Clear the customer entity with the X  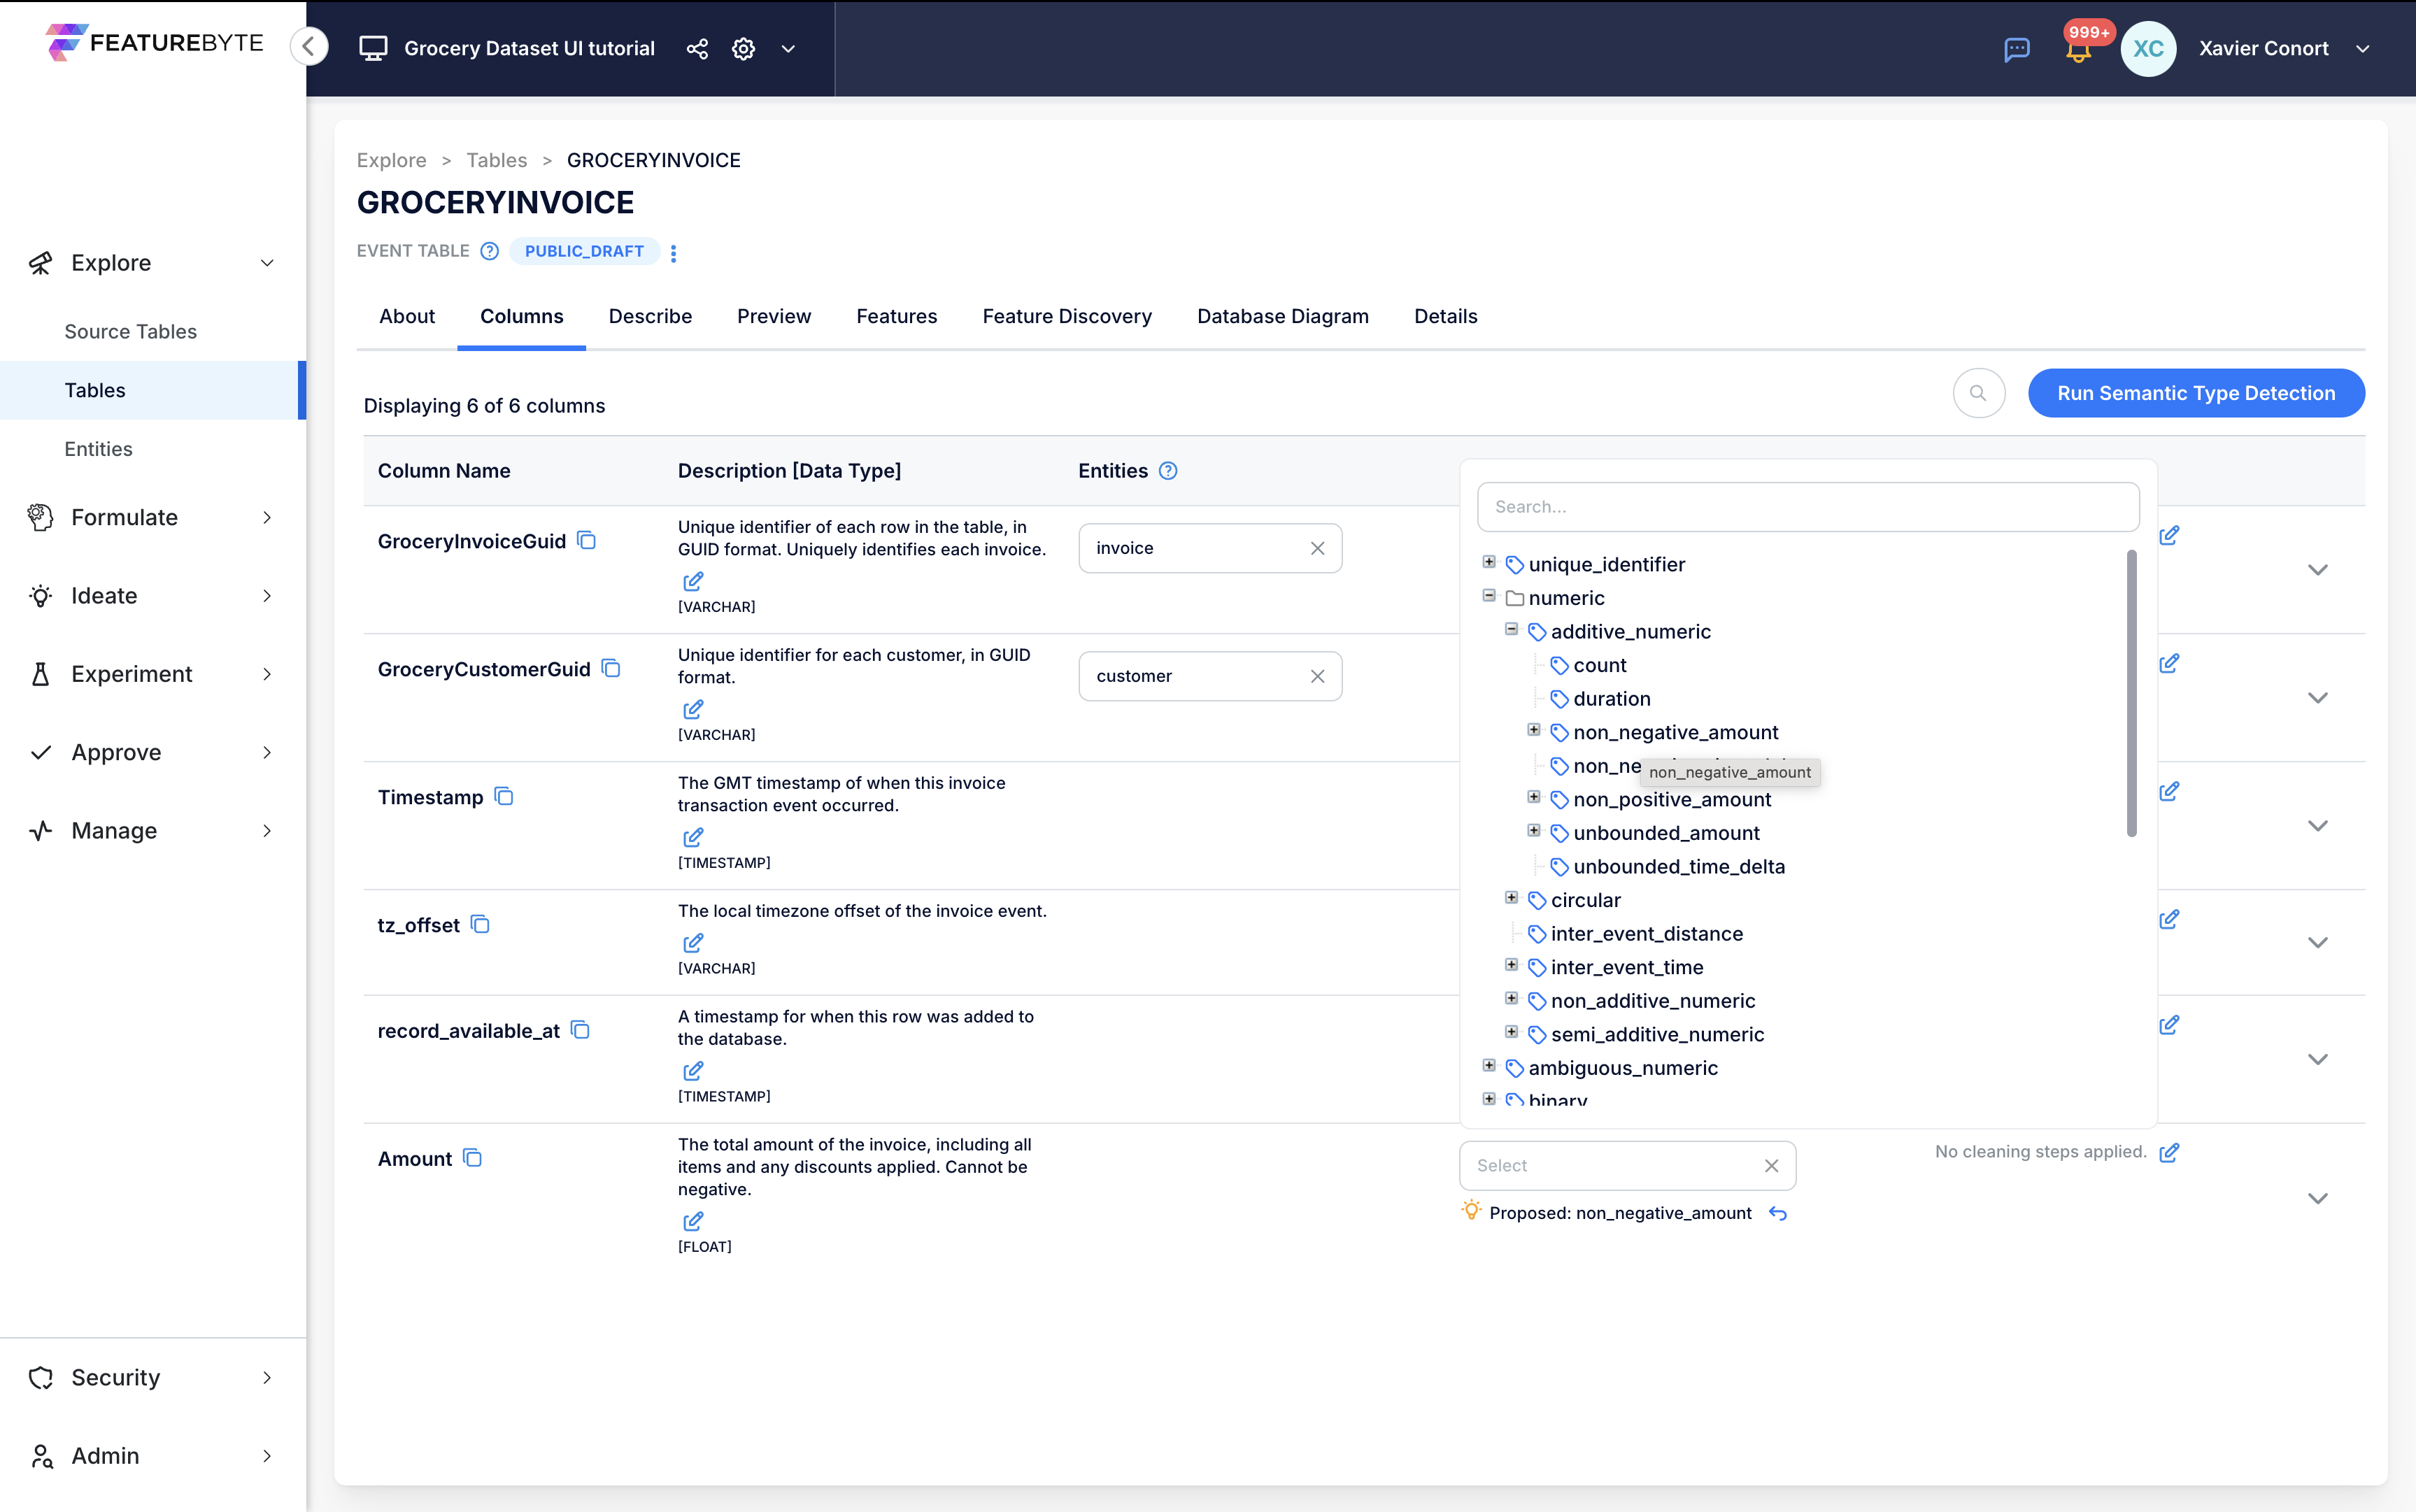coord(1317,676)
